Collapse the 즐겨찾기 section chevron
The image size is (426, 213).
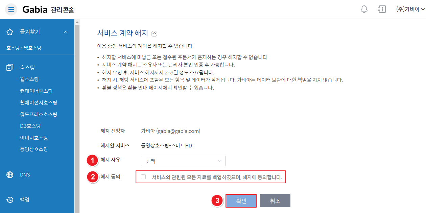[66, 32]
